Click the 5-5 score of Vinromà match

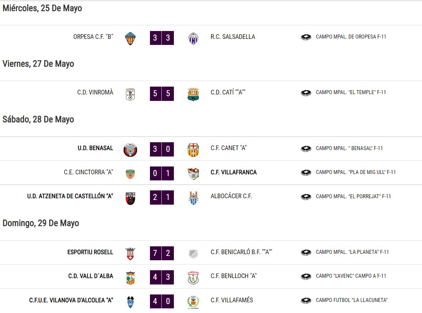(x=162, y=93)
